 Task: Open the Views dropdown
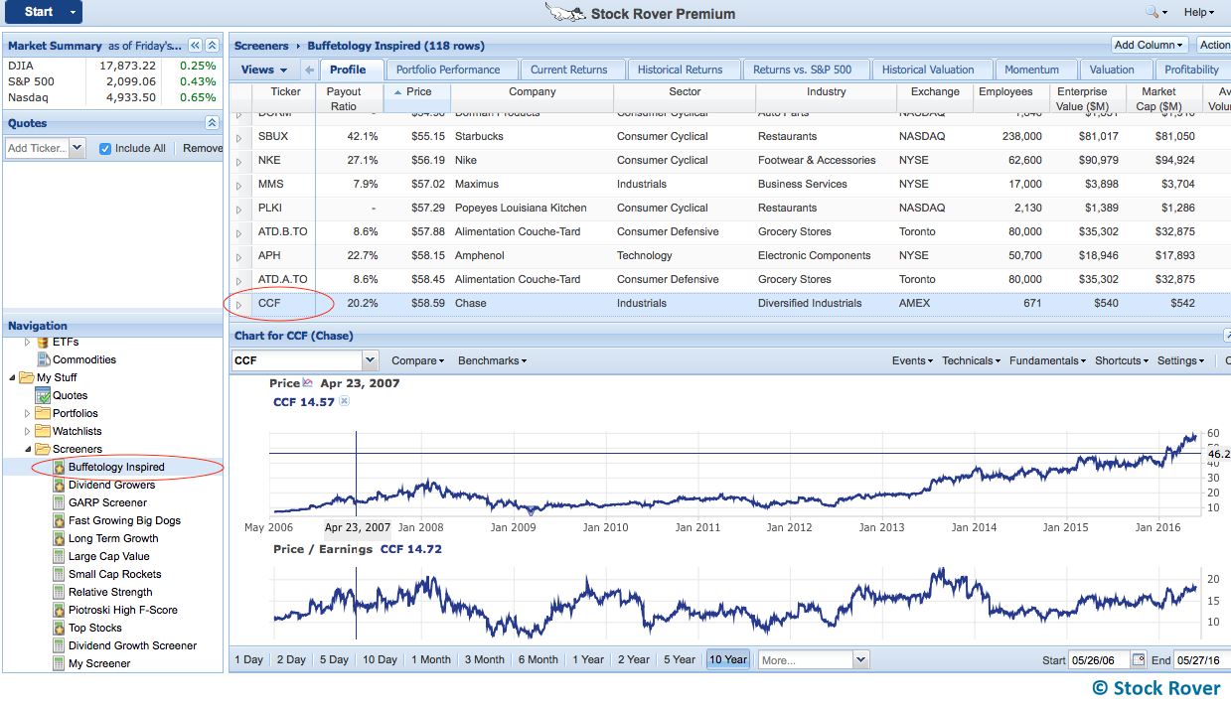(264, 70)
